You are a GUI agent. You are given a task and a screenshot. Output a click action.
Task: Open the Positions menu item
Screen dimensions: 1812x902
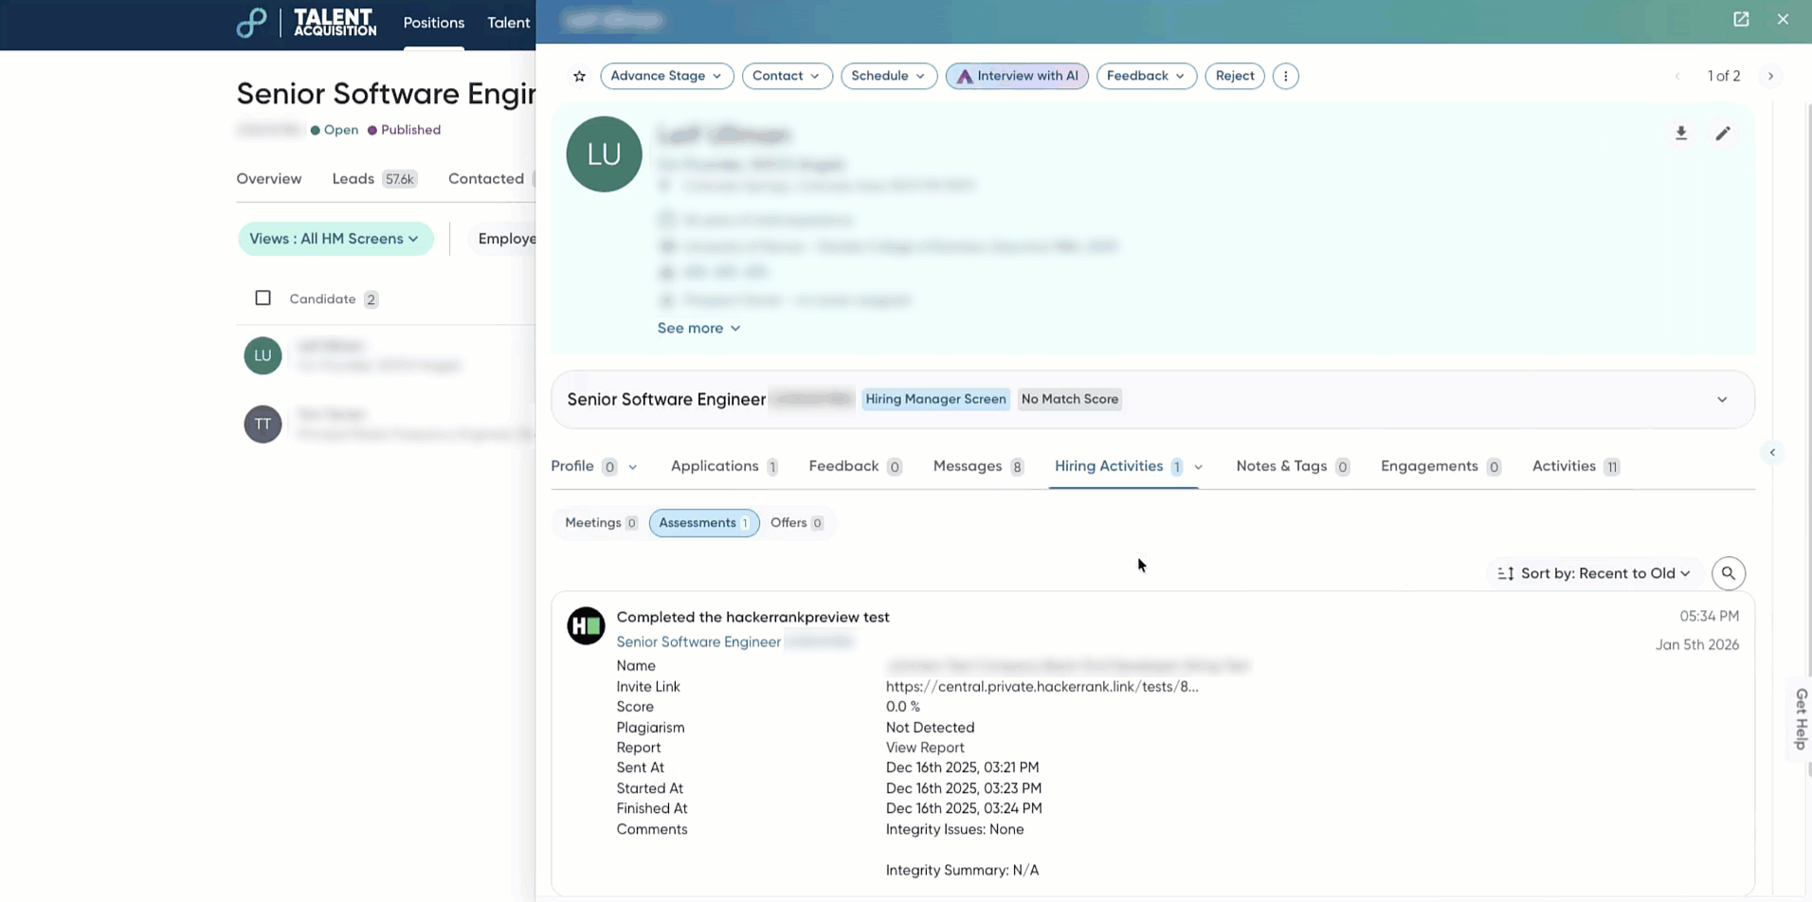click(433, 23)
